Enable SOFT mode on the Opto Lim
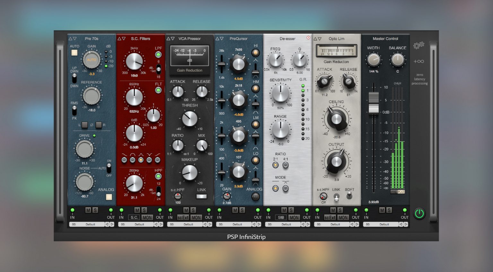Viewport: 493px width, 272px height. click(350, 196)
